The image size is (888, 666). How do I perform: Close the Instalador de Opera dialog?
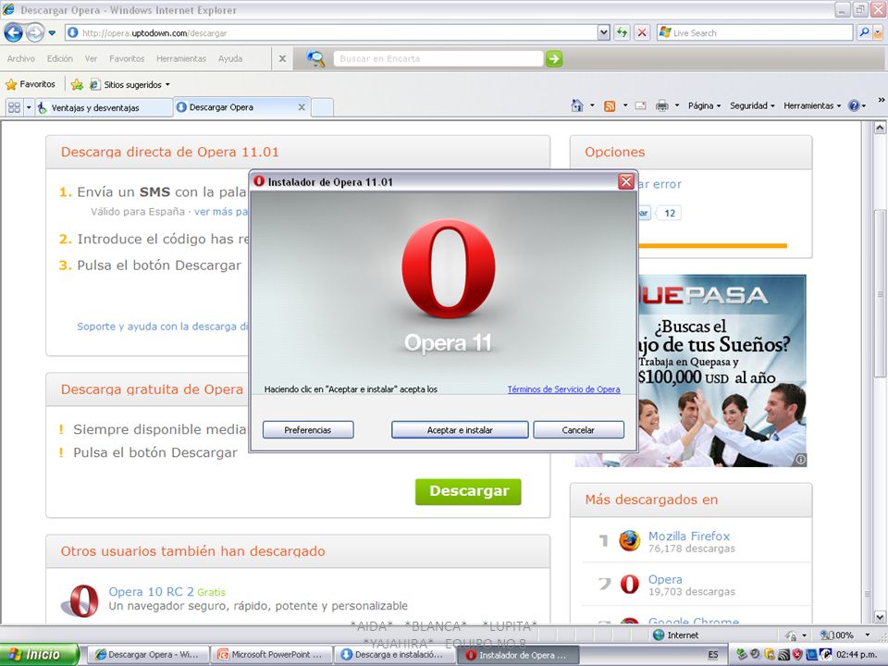pos(626,181)
